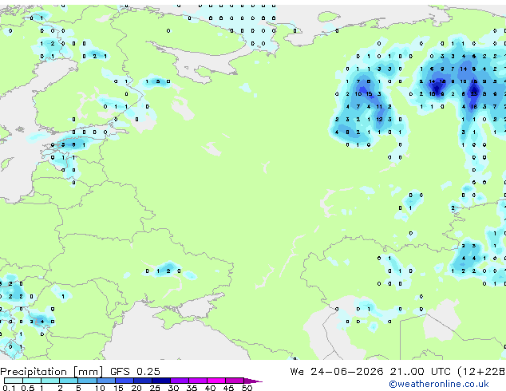Select the 40–45 mm bright magenta legend swatch
This screenshot has width=506, height=391.
(216, 381)
